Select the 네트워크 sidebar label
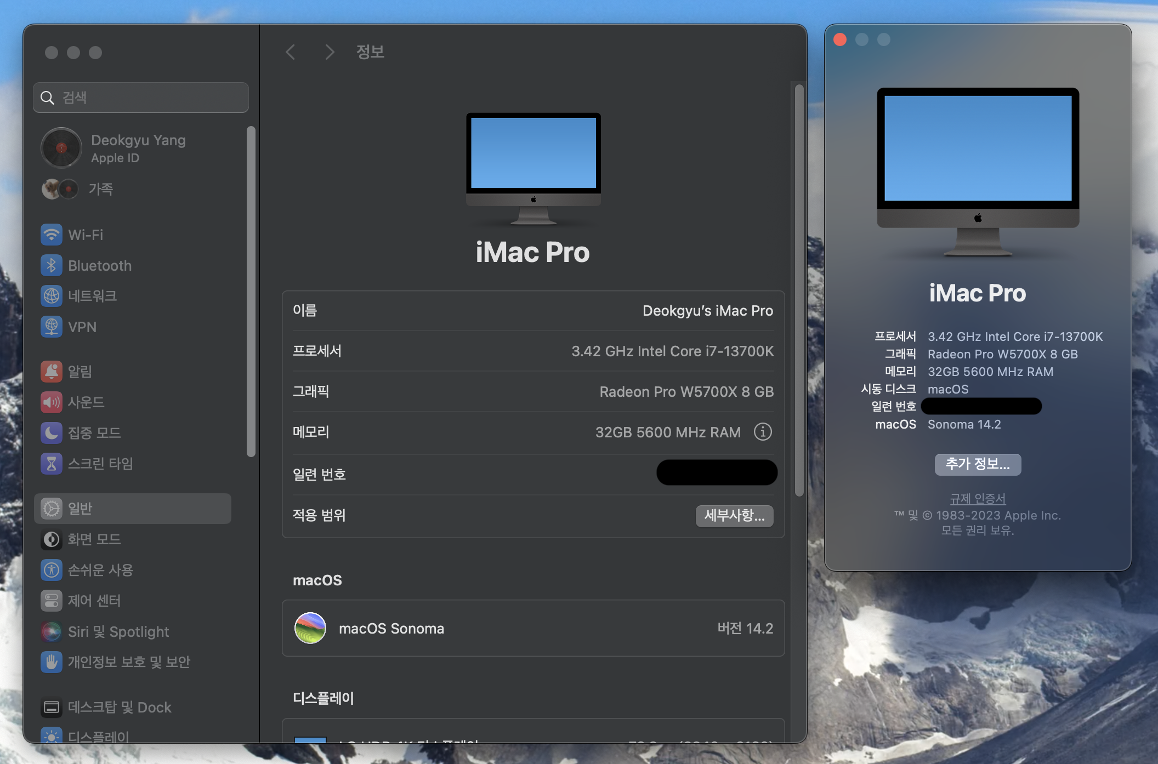 (x=92, y=296)
